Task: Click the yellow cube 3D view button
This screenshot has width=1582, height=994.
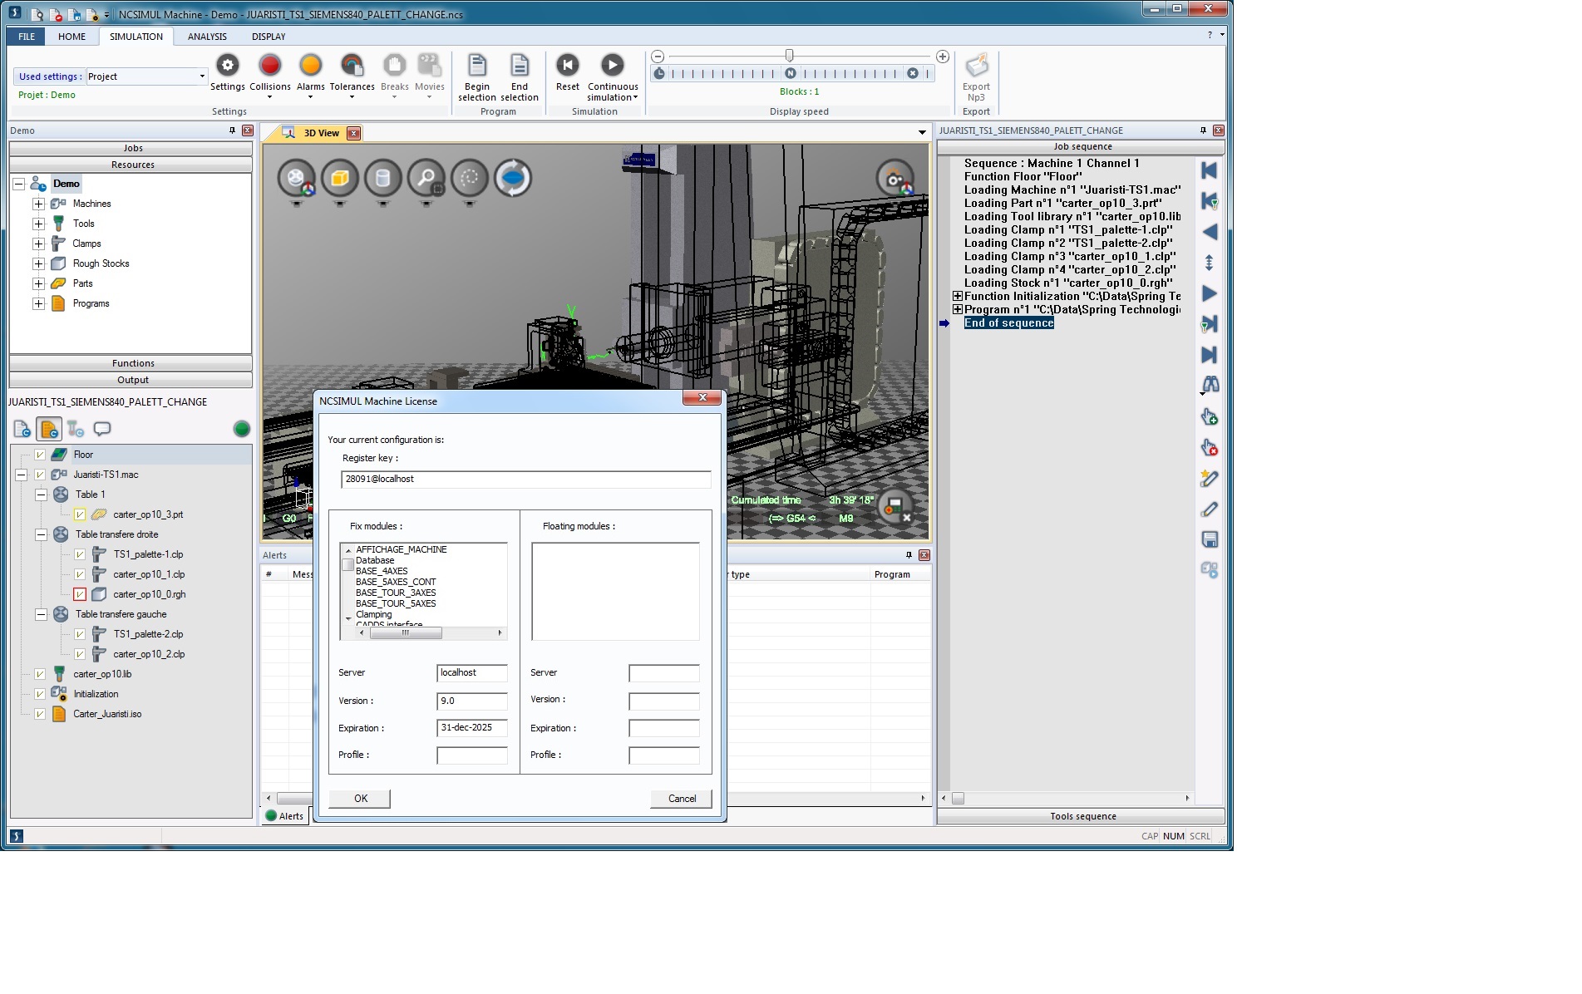Action: (339, 178)
